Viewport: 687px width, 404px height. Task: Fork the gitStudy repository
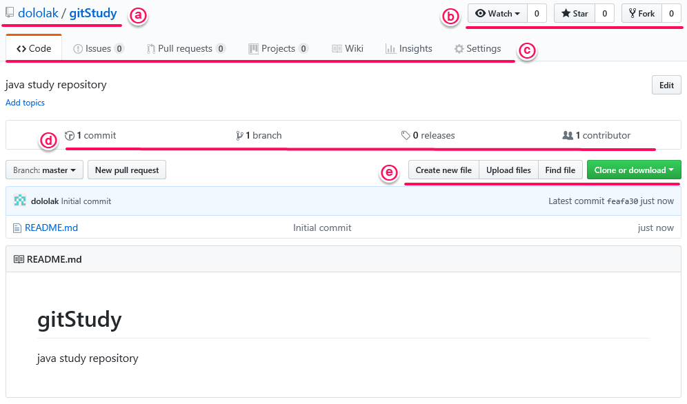pos(642,14)
